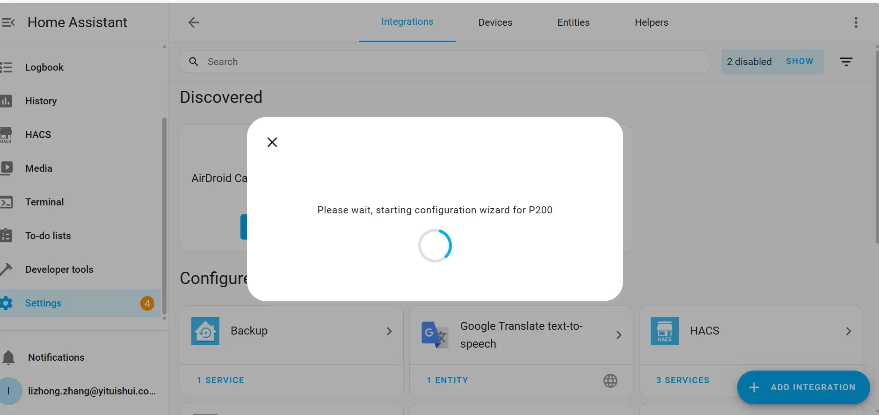Click the back arrow icon
The image size is (879, 415).
coord(194,22)
